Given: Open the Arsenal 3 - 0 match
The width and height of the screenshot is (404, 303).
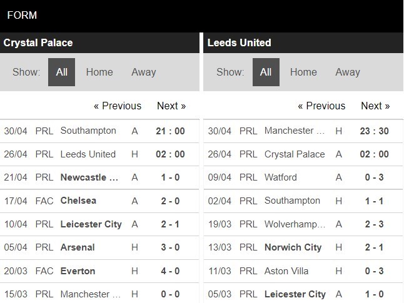Looking at the screenshot, I should 78,247.
